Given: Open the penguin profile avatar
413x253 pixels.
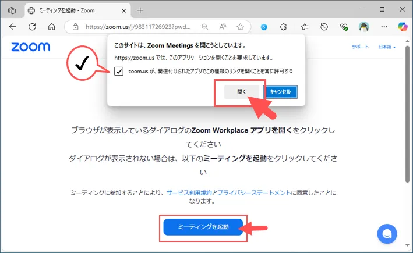Looking at the screenshot, I should tap(363, 27).
